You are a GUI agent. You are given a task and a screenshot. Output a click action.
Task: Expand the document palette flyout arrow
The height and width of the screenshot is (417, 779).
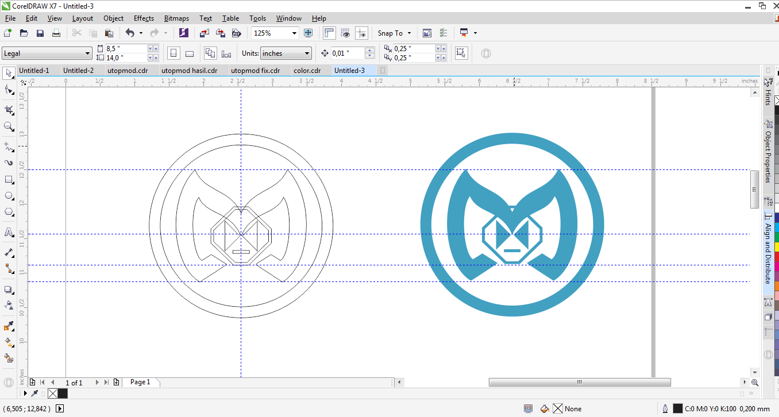coord(25,393)
